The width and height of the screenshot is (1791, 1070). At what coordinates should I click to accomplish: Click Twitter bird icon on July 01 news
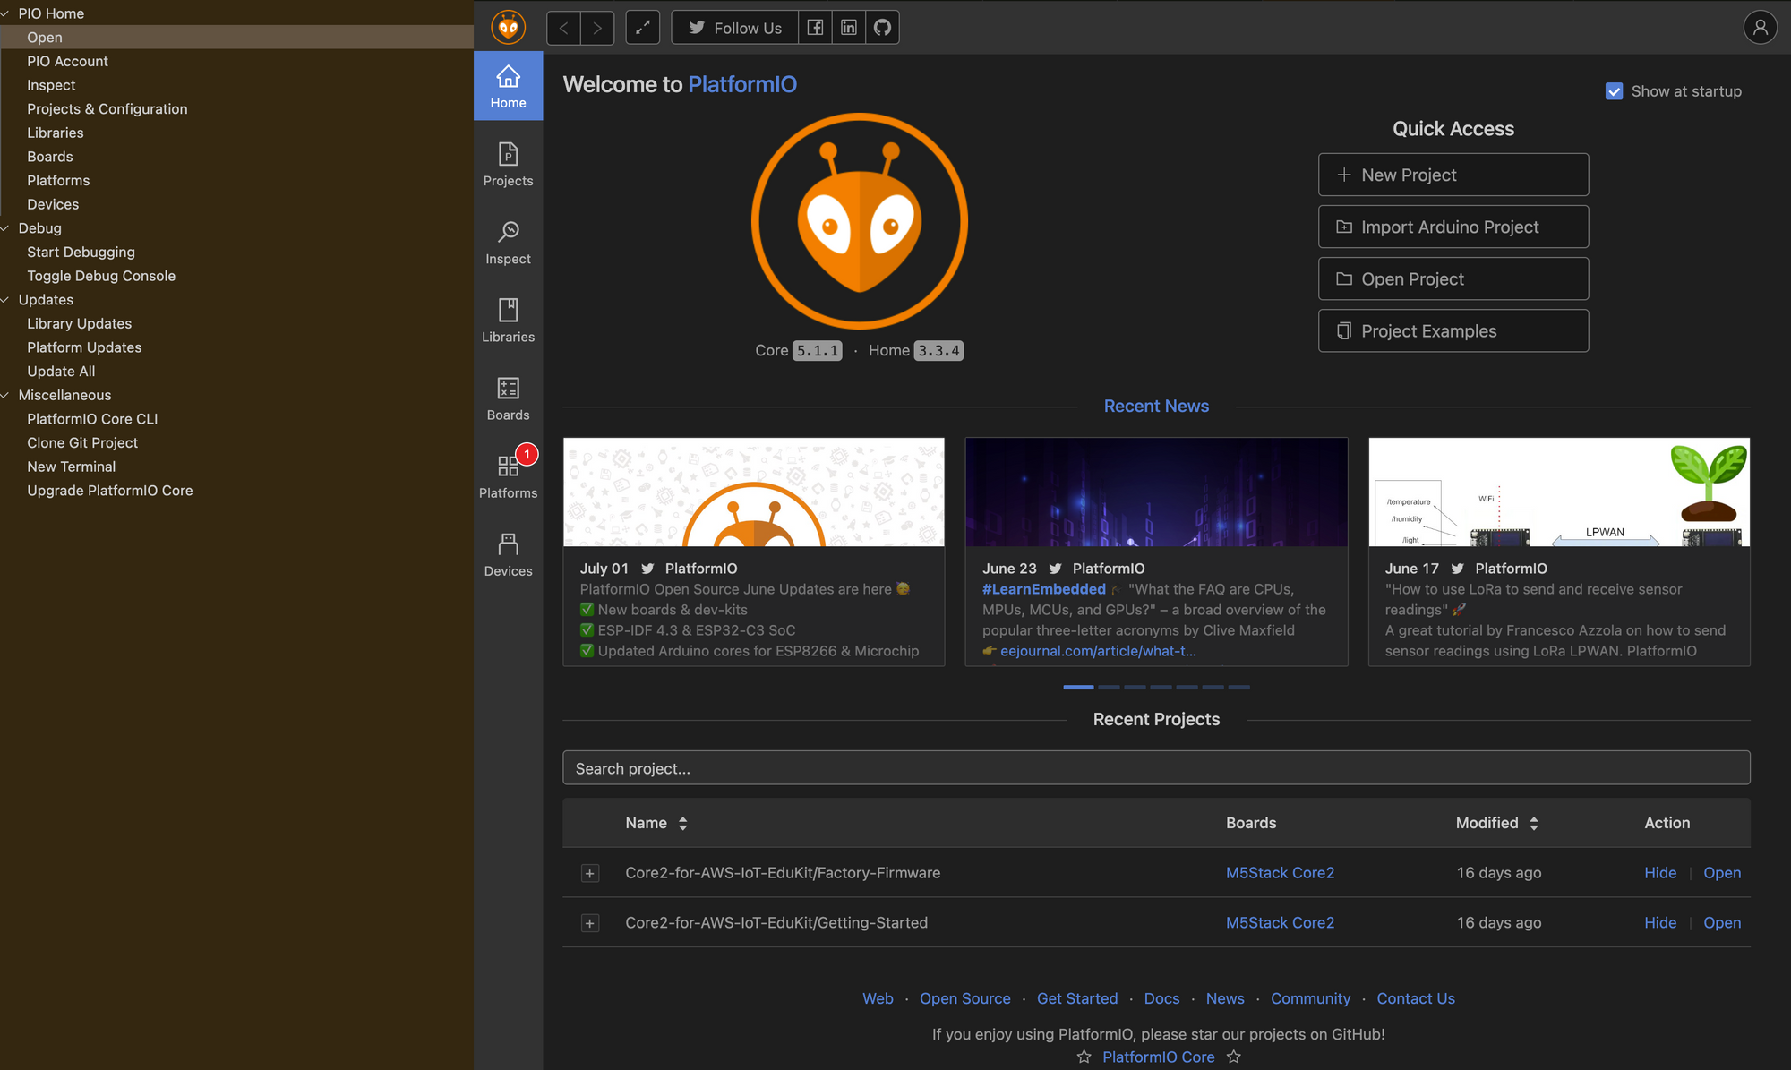pyautogui.click(x=647, y=569)
